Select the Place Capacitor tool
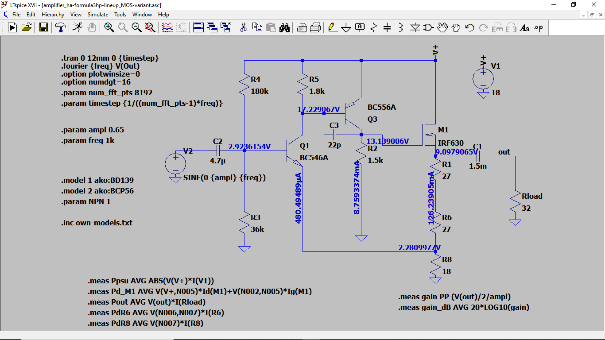 (x=387, y=27)
